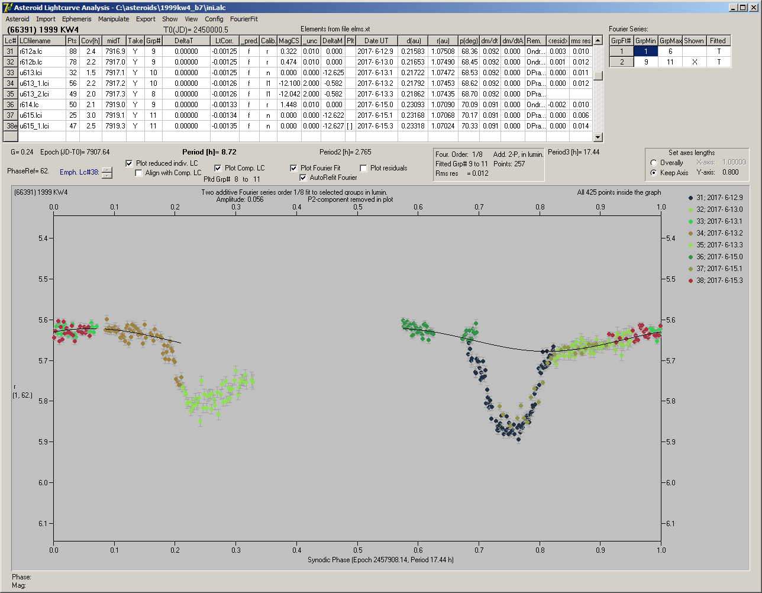Open the View menu
Screen dimensions: 762x593
[x=191, y=19]
